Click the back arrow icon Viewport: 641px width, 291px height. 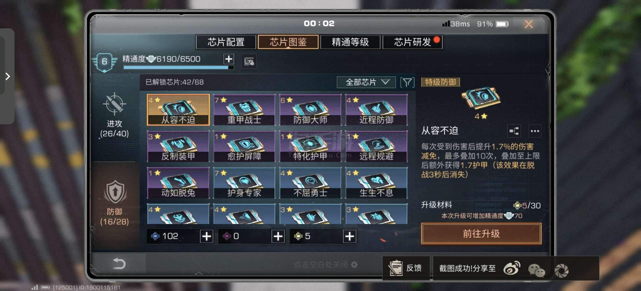click(x=119, y=263)
